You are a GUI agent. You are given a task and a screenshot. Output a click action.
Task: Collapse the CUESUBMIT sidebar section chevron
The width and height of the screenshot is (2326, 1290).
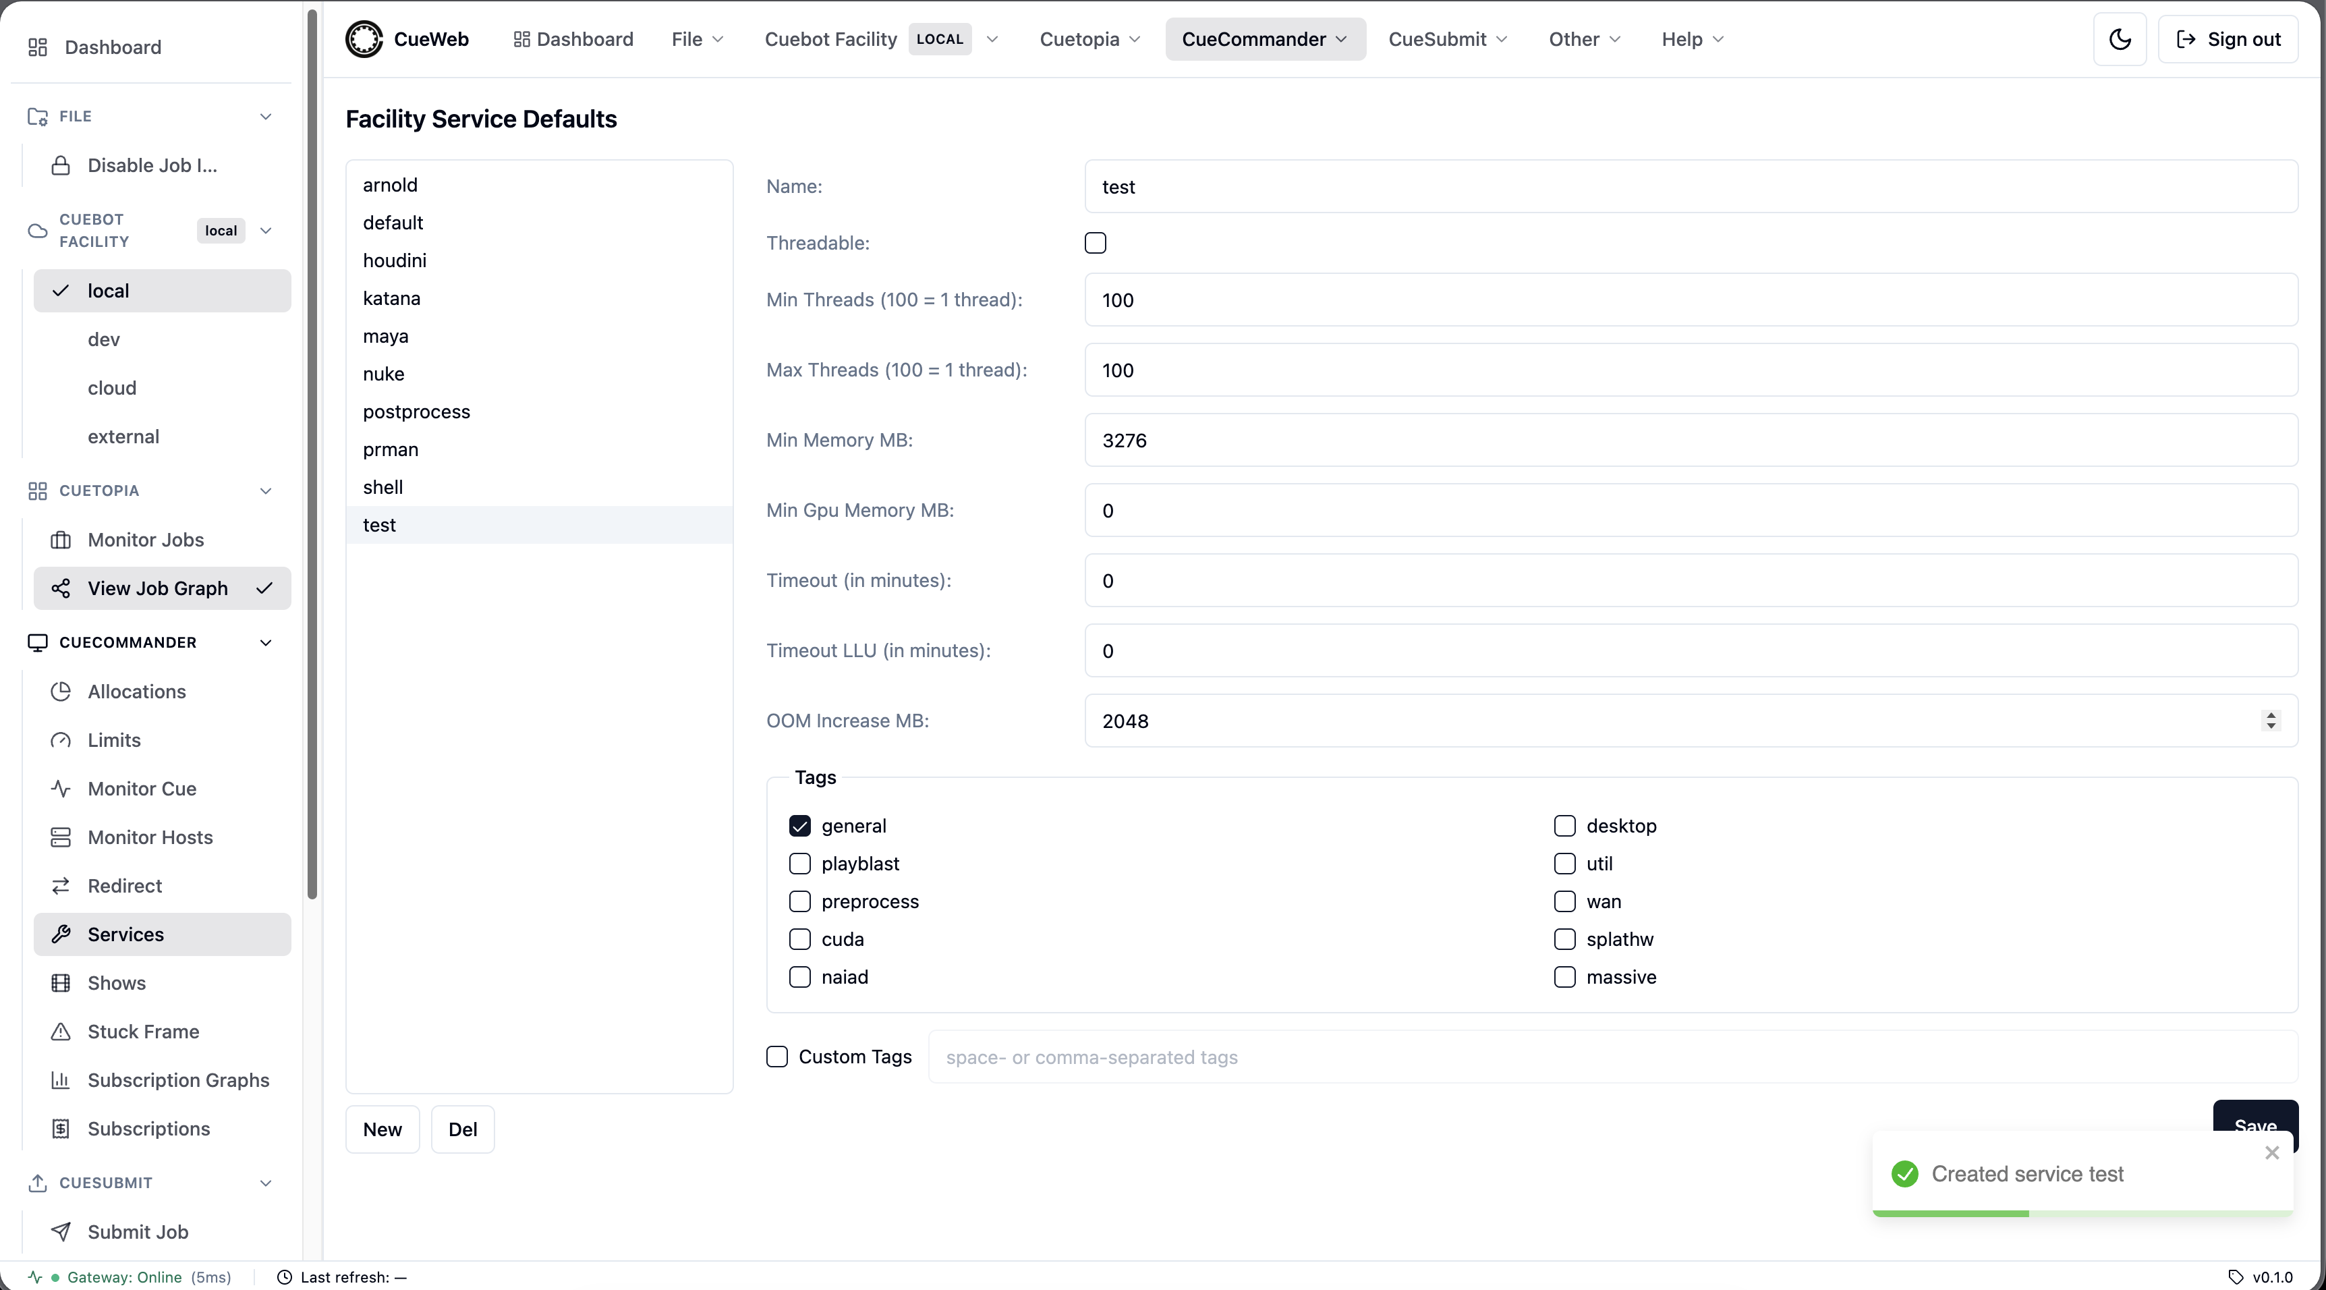coord(266,1183)
